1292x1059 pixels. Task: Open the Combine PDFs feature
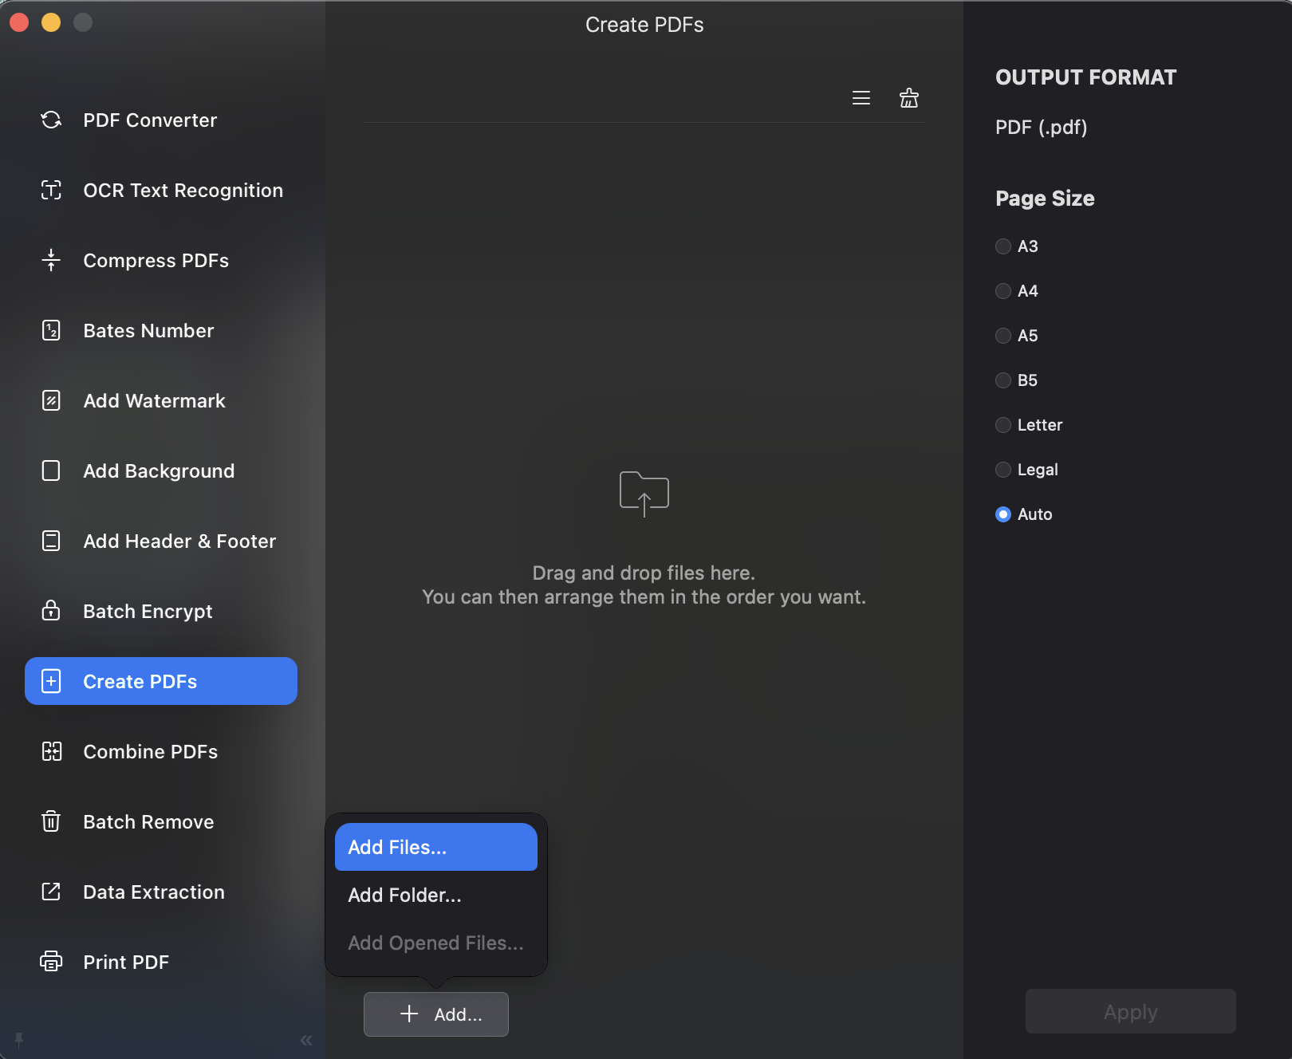click(x=149, y=751)
